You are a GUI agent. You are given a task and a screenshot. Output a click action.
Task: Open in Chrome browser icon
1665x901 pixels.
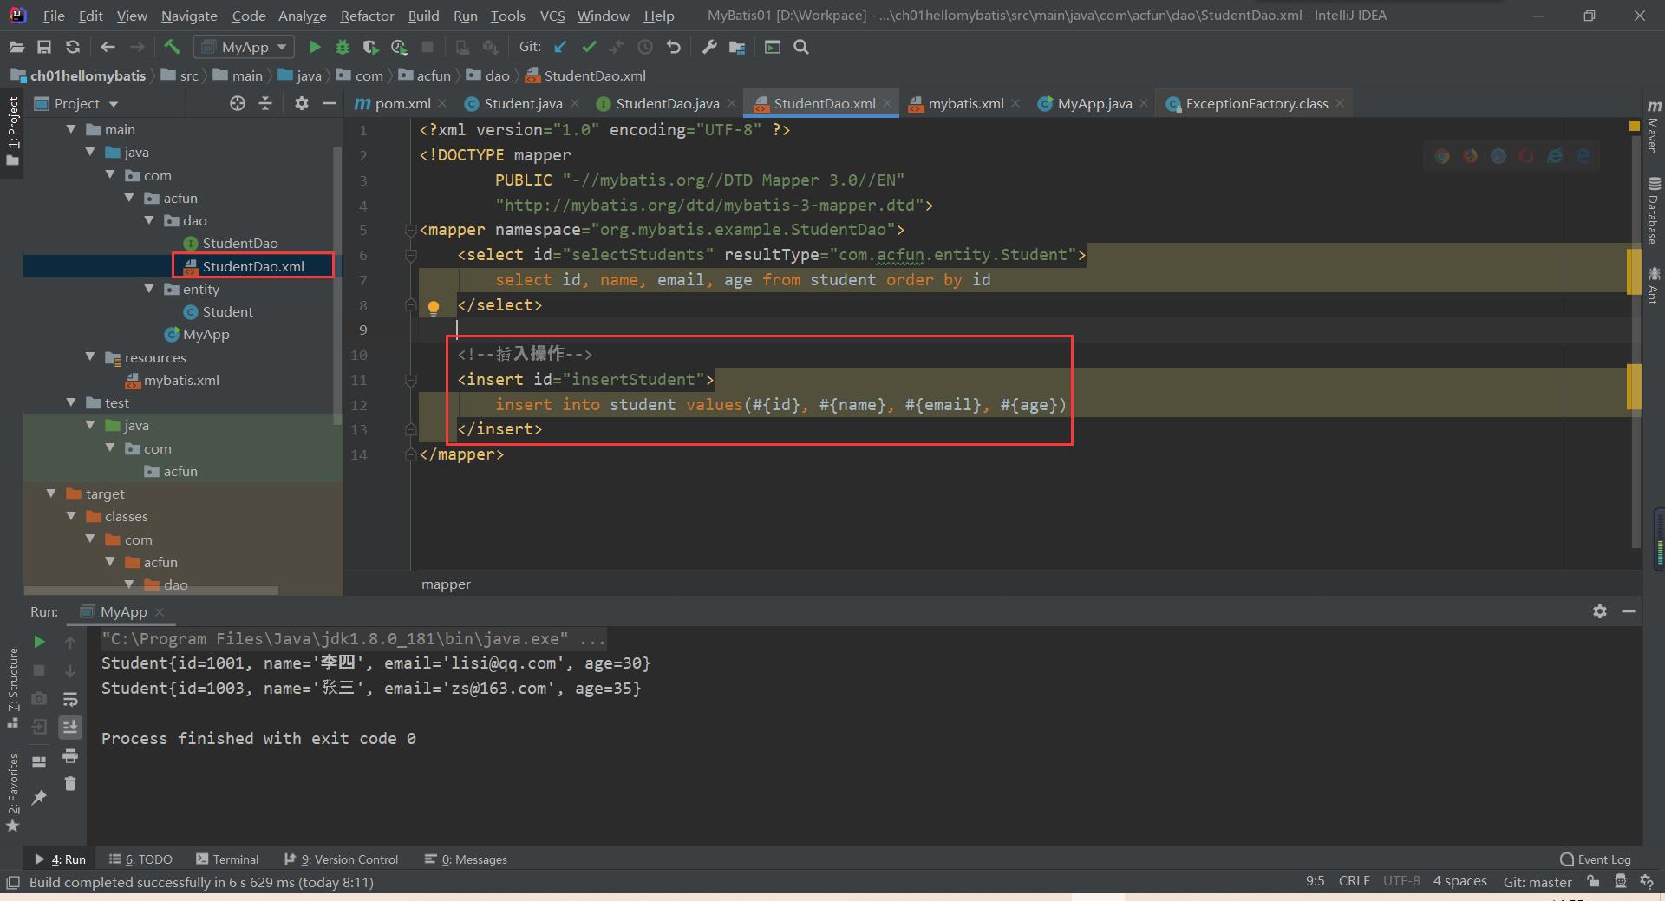[1442, 156]
